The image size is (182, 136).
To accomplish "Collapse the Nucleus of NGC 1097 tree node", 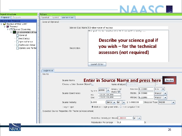I will [1, 24].
